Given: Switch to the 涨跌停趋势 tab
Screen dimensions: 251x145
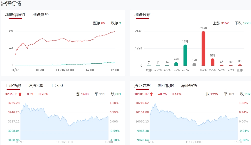Looking at the screenshot, I should 15,14.
